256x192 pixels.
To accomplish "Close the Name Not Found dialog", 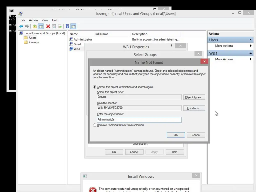I will 204,61.
